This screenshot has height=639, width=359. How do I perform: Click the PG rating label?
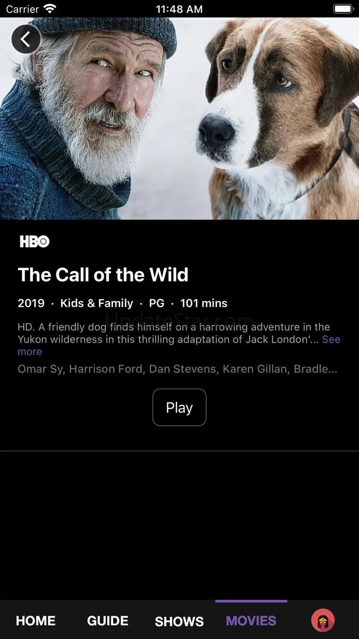click(156, 303)
